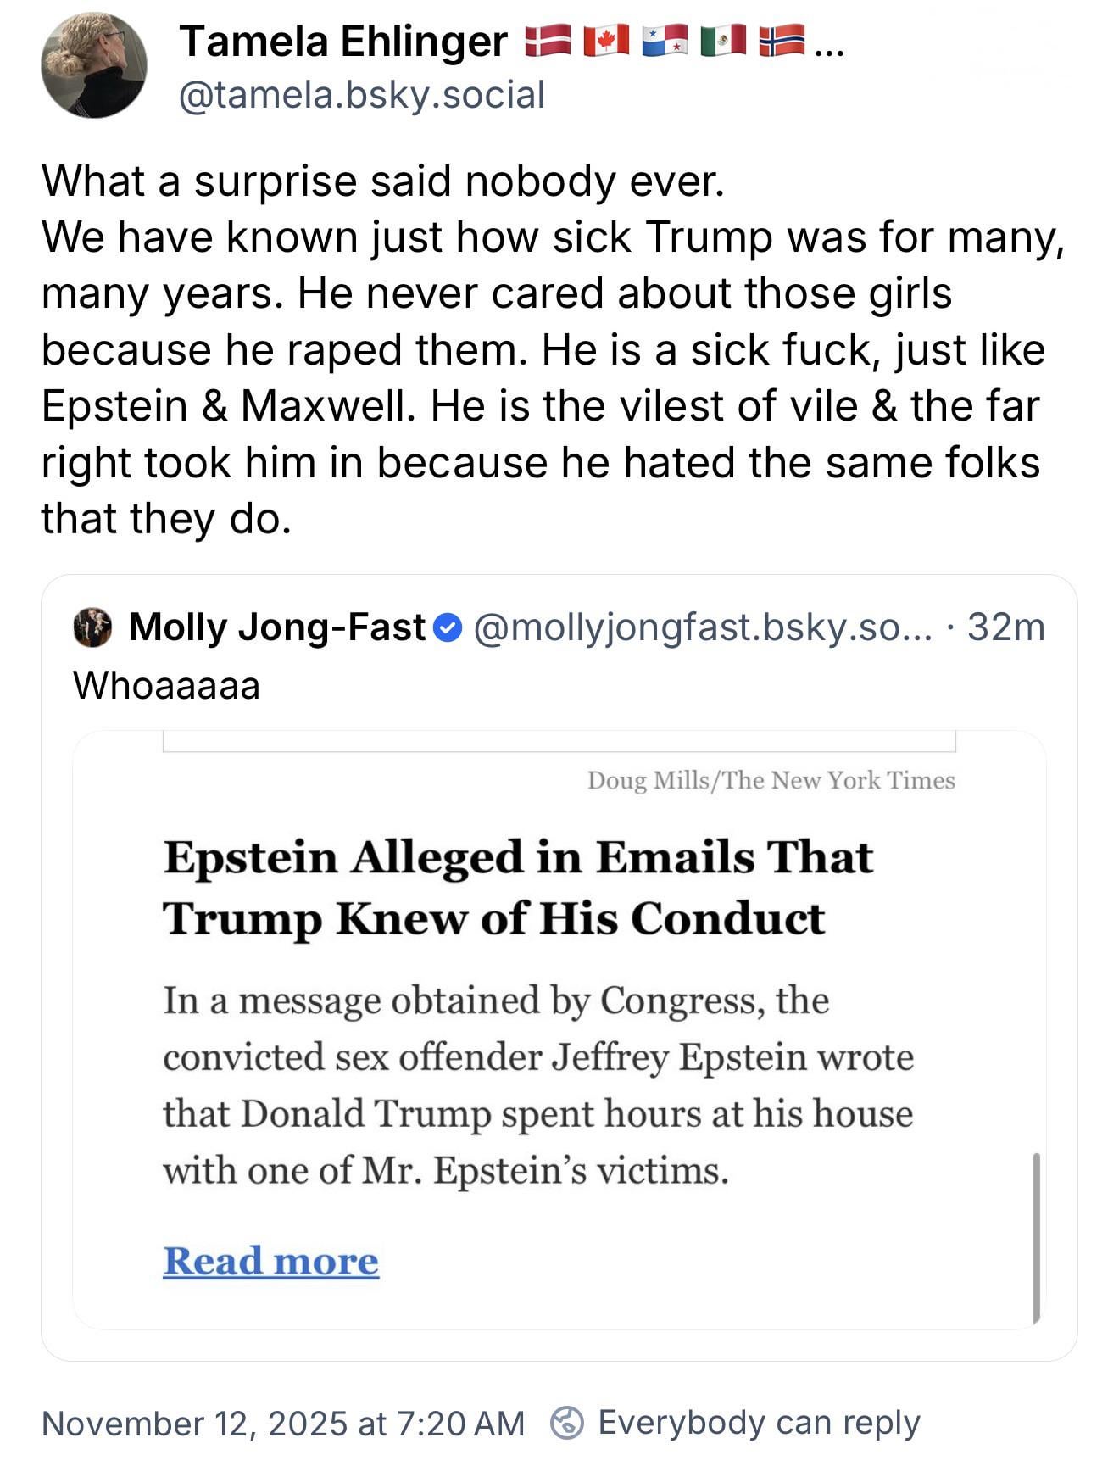Click the Denmark flag emoji

click(548, 42)
